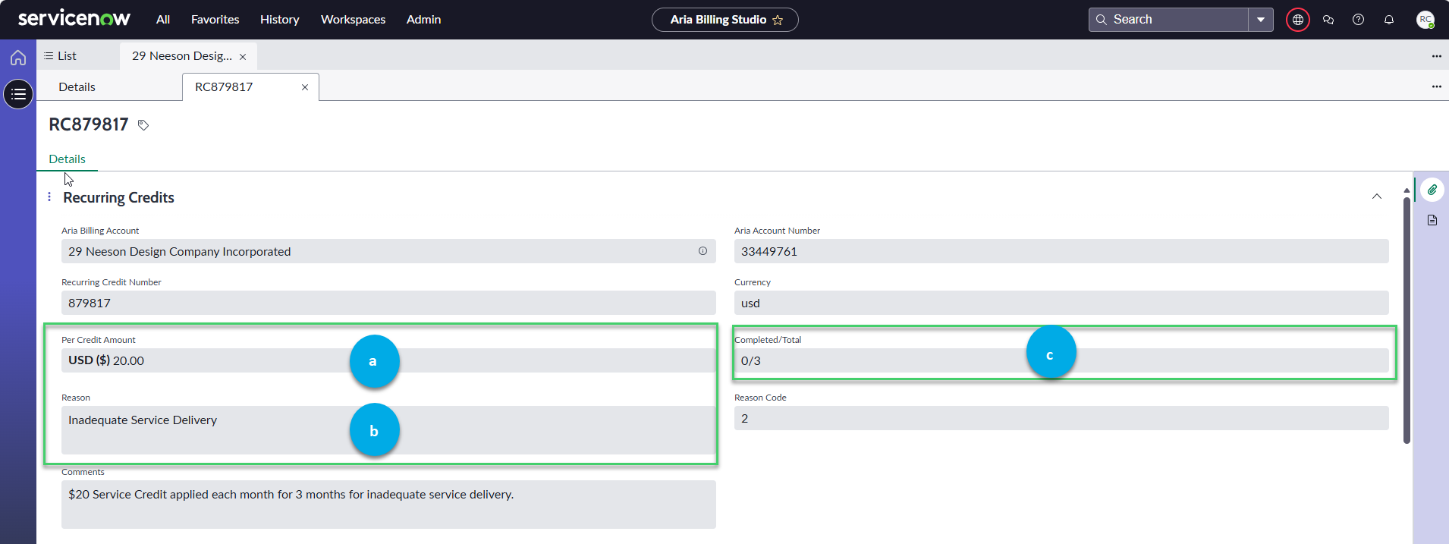
Task: Open the Workspaces menu
Action: pos(353,20)
